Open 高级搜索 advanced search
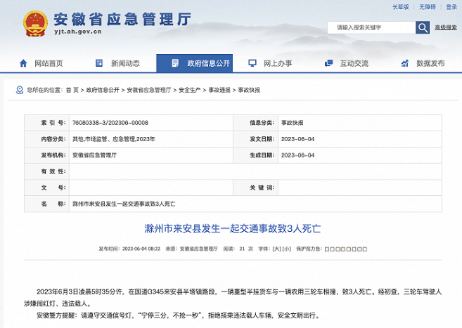The height and width of the screenshot is (328, 462). coord(445,28)
